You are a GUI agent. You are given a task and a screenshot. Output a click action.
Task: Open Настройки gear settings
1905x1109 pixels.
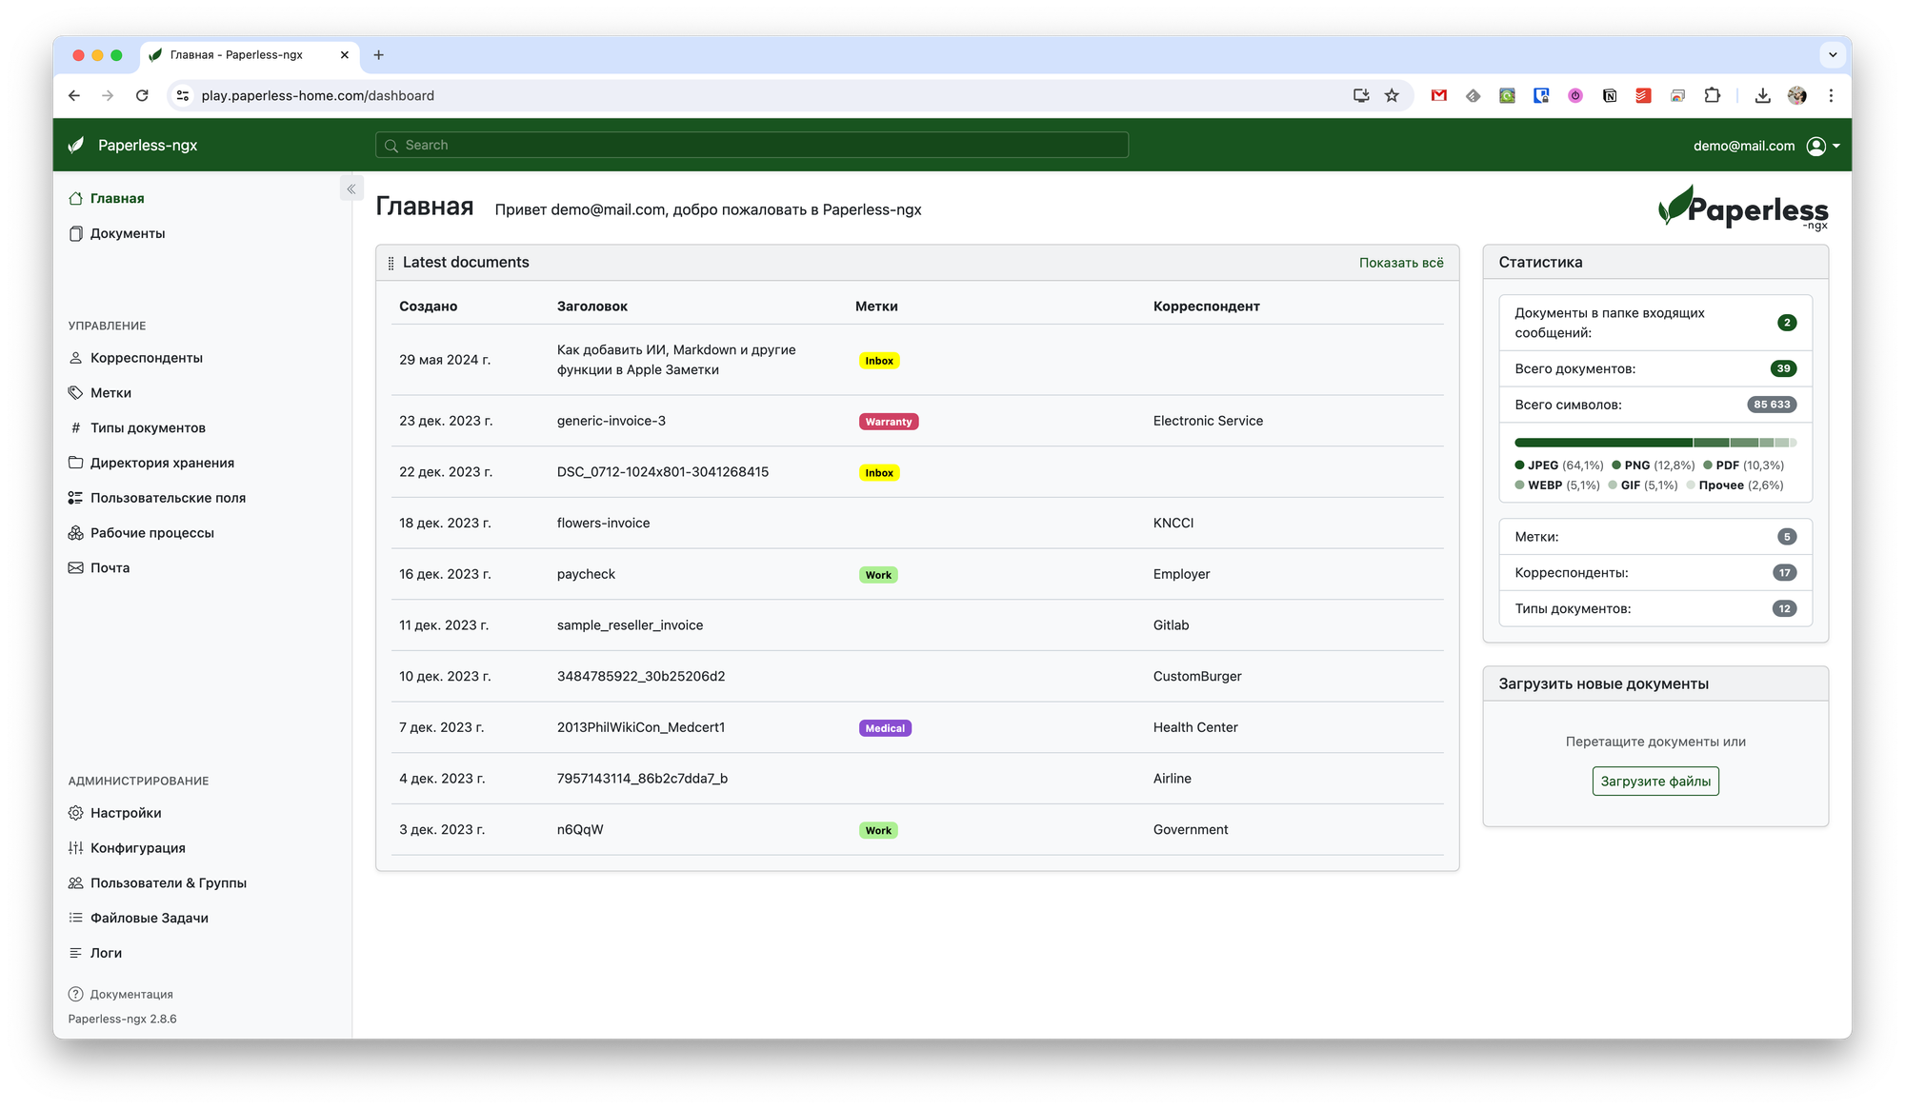click(126, 813)
